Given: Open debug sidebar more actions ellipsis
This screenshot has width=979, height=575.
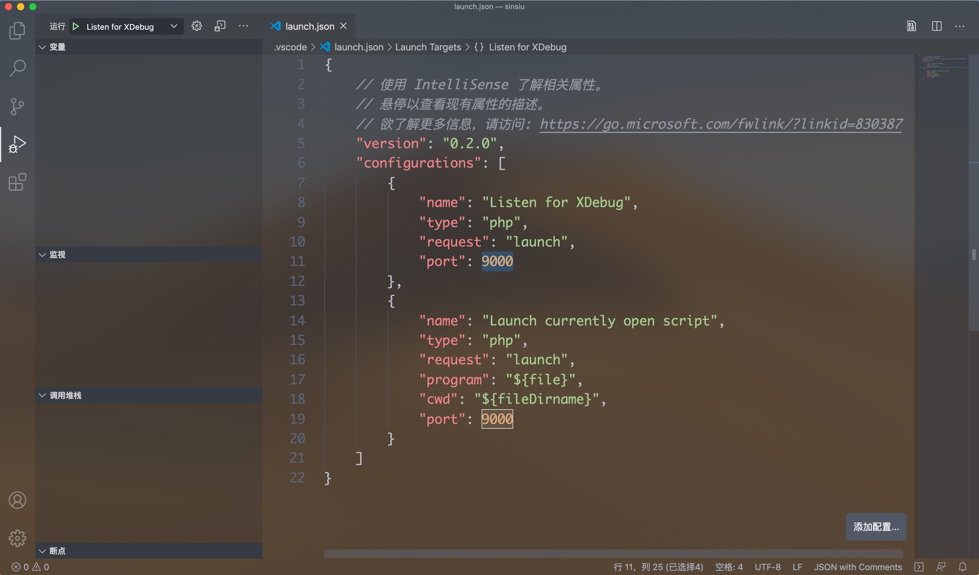Looking at the screenshot, I should click(243, 26).
